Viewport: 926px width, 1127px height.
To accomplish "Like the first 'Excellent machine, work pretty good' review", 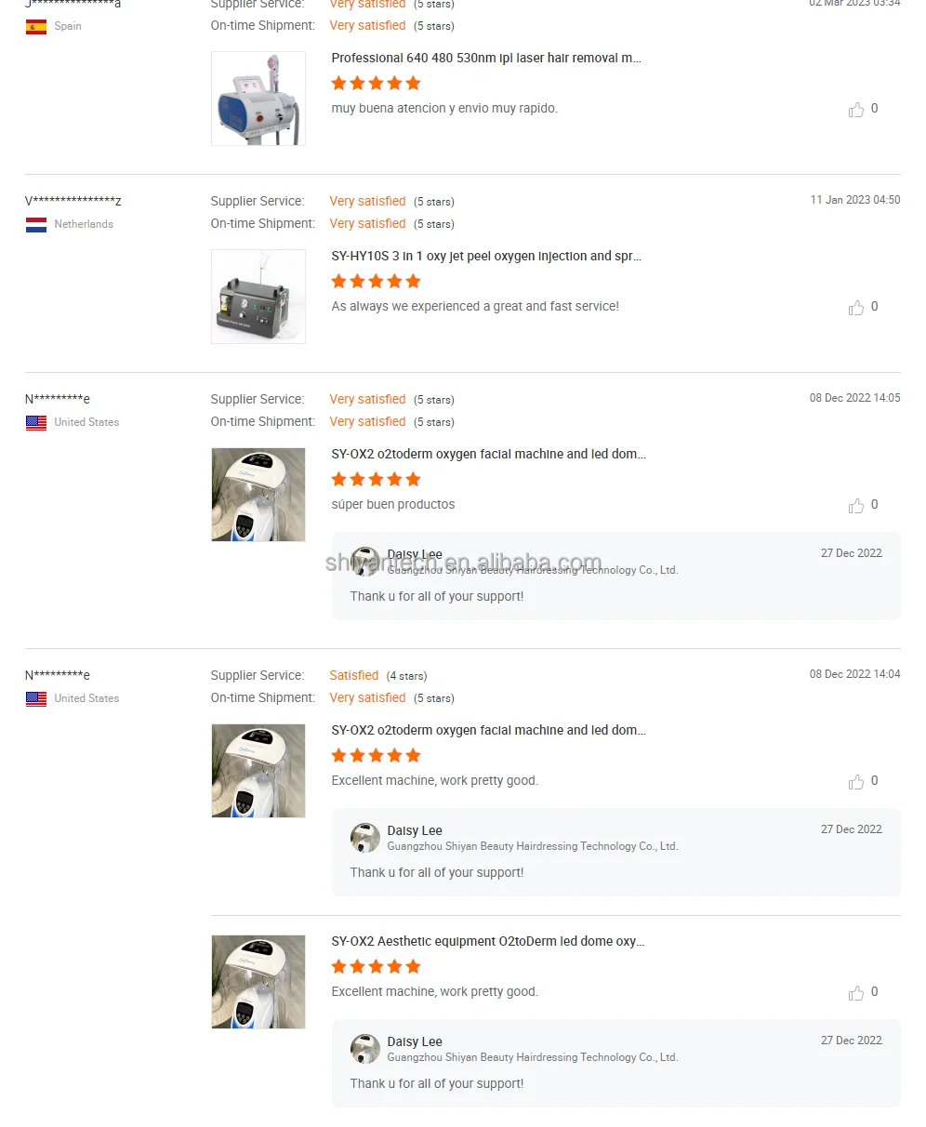I will click(856, 782).
